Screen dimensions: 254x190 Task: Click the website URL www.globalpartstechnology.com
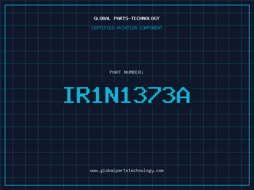point(127,171)
